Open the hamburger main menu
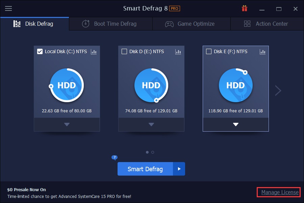 coord(8,8)
